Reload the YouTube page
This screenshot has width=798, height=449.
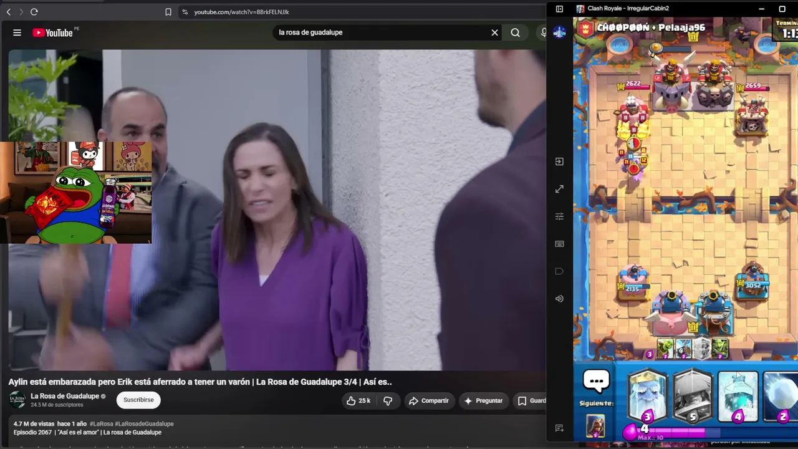34,12
